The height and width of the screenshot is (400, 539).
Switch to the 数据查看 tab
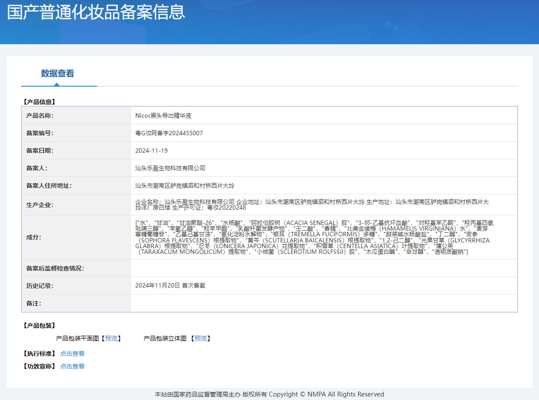point(57,74)
